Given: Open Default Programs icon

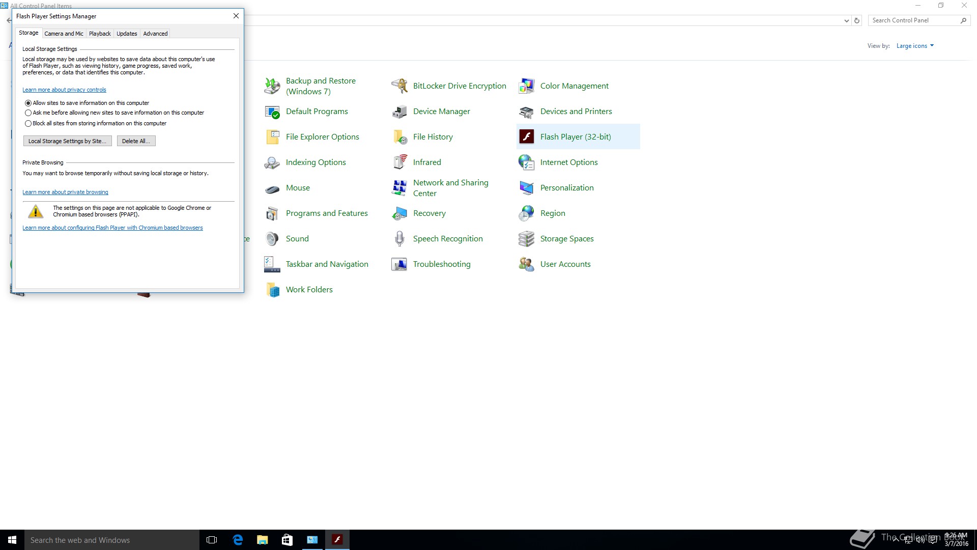Looking at the screenshot, I should pyautogui.click(x=272, y=112).
